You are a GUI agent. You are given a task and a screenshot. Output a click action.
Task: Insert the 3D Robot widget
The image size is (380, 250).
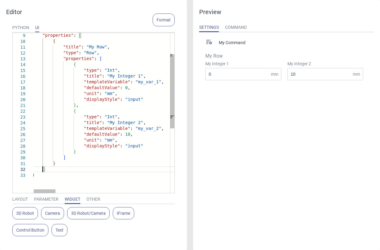(x=25, y=213)
